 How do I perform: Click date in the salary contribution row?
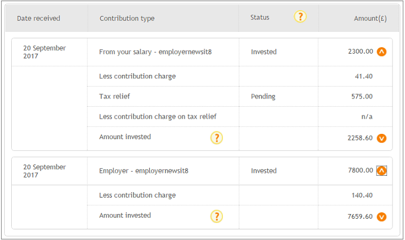(x=44, y=52)
